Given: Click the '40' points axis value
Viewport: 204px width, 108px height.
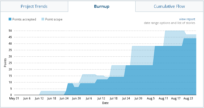Looking at the screenshot, I should click(10, 44).
